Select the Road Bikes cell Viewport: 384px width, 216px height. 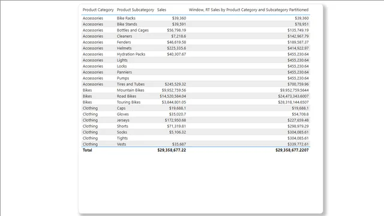click(127, 96)
